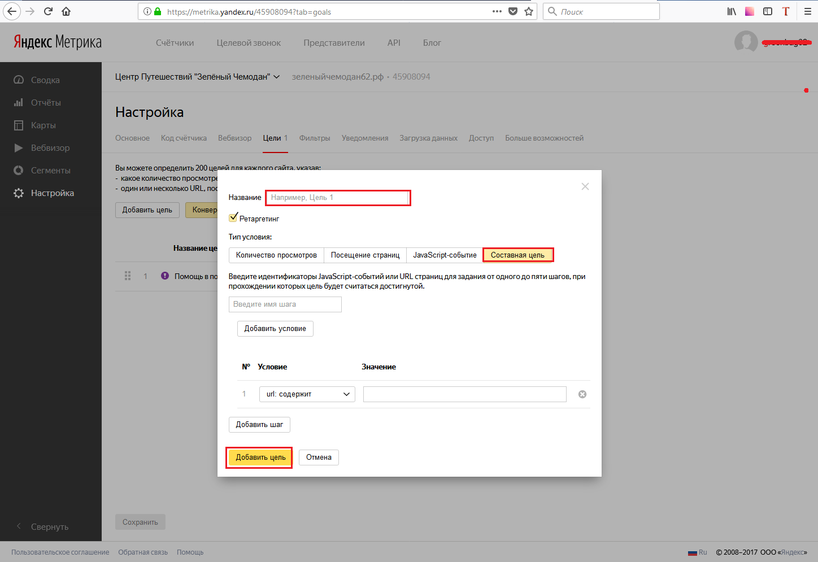Focus the Название goal name field
818x562 pixels.
(338, 198)
